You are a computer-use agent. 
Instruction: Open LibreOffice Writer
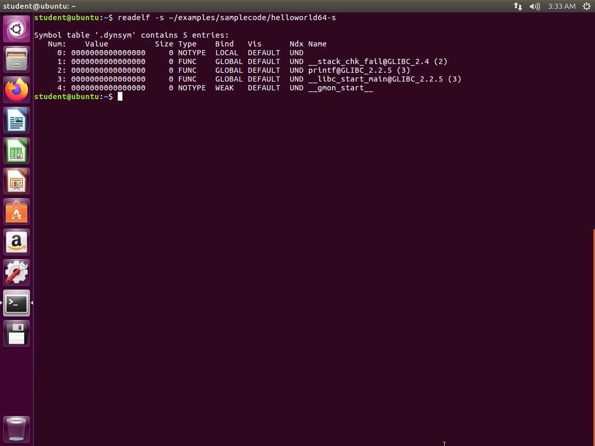click(17, 120)
